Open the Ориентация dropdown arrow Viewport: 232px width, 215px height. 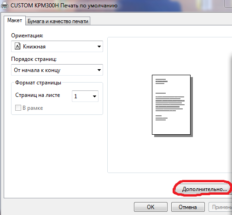click(x=99, y=47)
